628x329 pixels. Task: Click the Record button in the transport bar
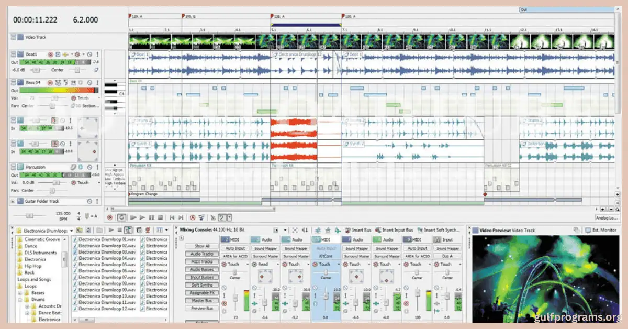(110, 217)
